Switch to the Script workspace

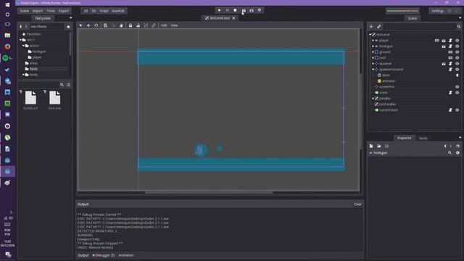(x=104, y=11)
